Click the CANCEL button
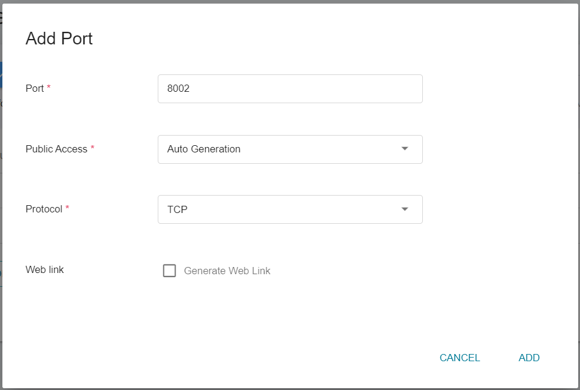 pyautogui.click(x=459, y=358)
